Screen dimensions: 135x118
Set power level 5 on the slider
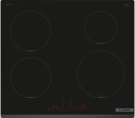coord(71,110)
